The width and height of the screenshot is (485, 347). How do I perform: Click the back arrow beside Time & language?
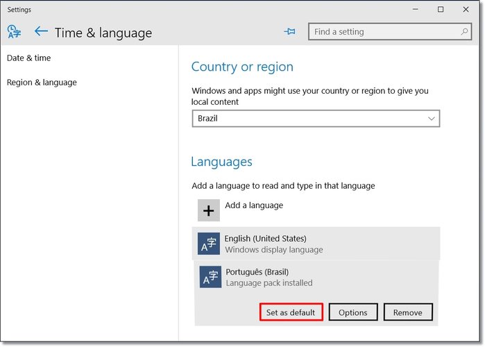pyautogui.click(x=41, y=31)
